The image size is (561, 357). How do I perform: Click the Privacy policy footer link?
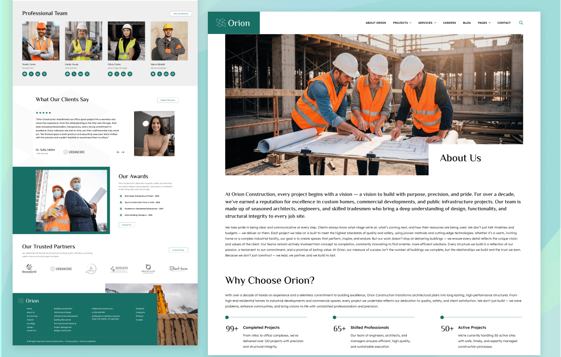click(x=72, y=341)
